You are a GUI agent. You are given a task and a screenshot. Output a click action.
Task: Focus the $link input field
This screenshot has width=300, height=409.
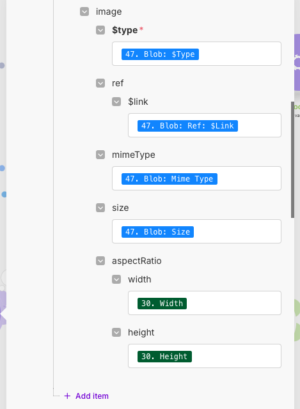coord(205,125)
